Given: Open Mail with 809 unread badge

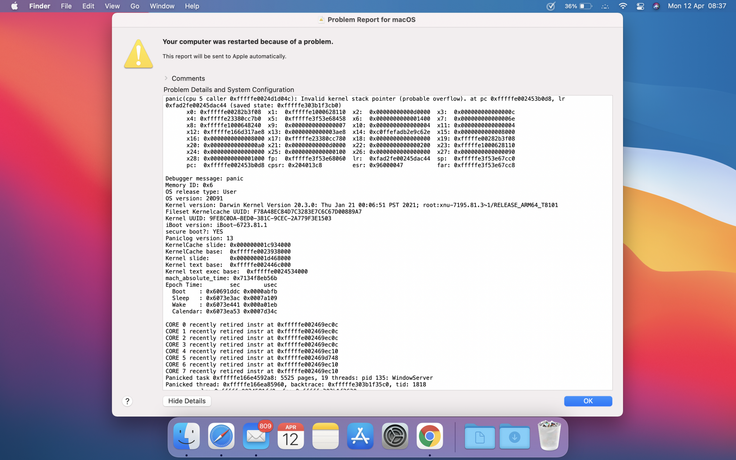Looking at the screenshot, I should [256, 436].
